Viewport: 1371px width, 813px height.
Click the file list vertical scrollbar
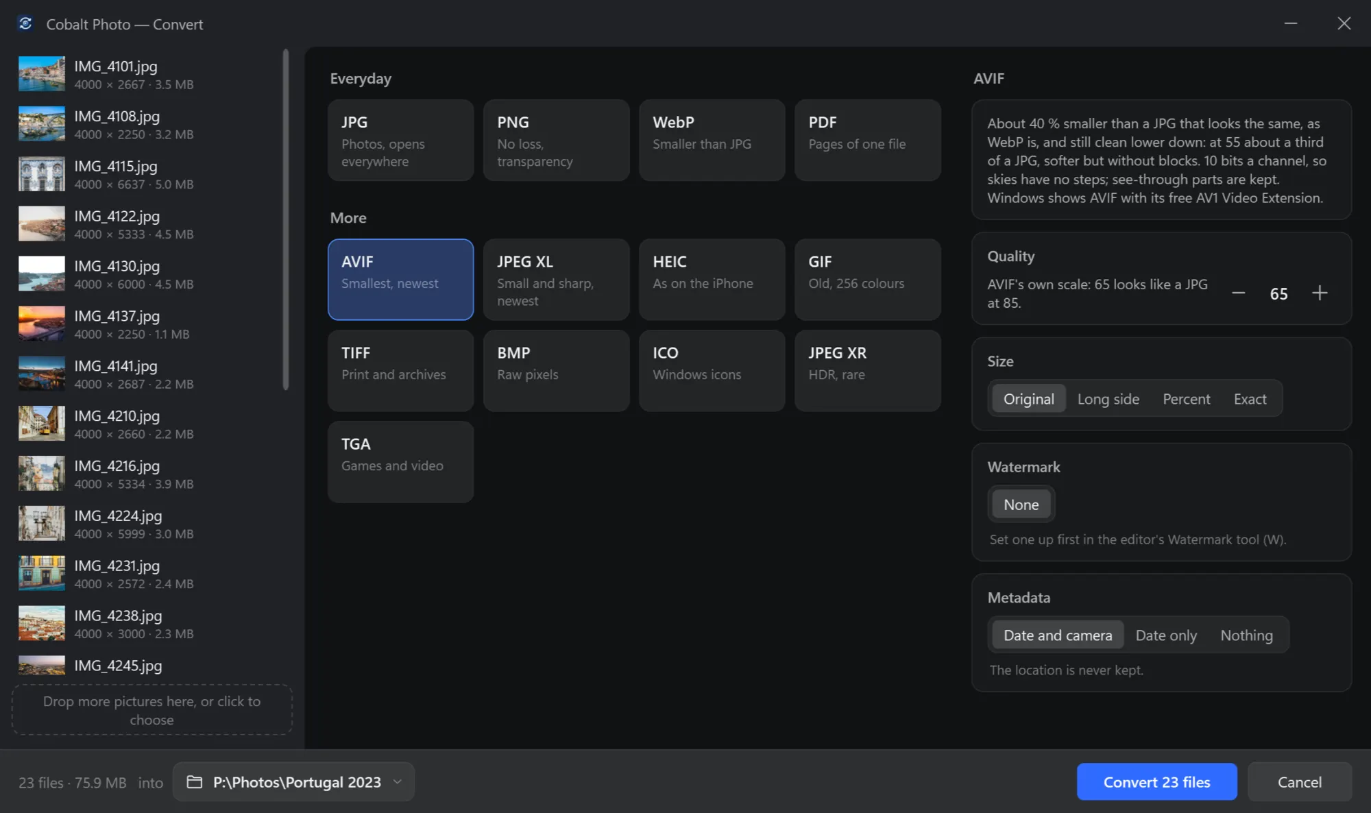pos(286,219)
